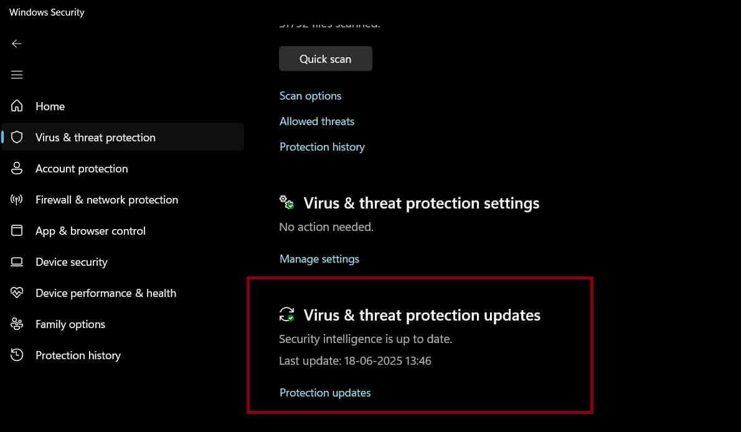The height and width of the screenshot is (432, 741).
Task: Select the App & browser control icon
Action: point(16,230)
